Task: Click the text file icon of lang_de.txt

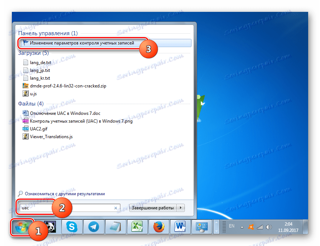Action: point(26,62)
